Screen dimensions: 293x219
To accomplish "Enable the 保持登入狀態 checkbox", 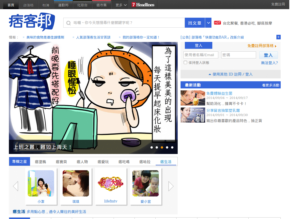I will pos(185,62).
